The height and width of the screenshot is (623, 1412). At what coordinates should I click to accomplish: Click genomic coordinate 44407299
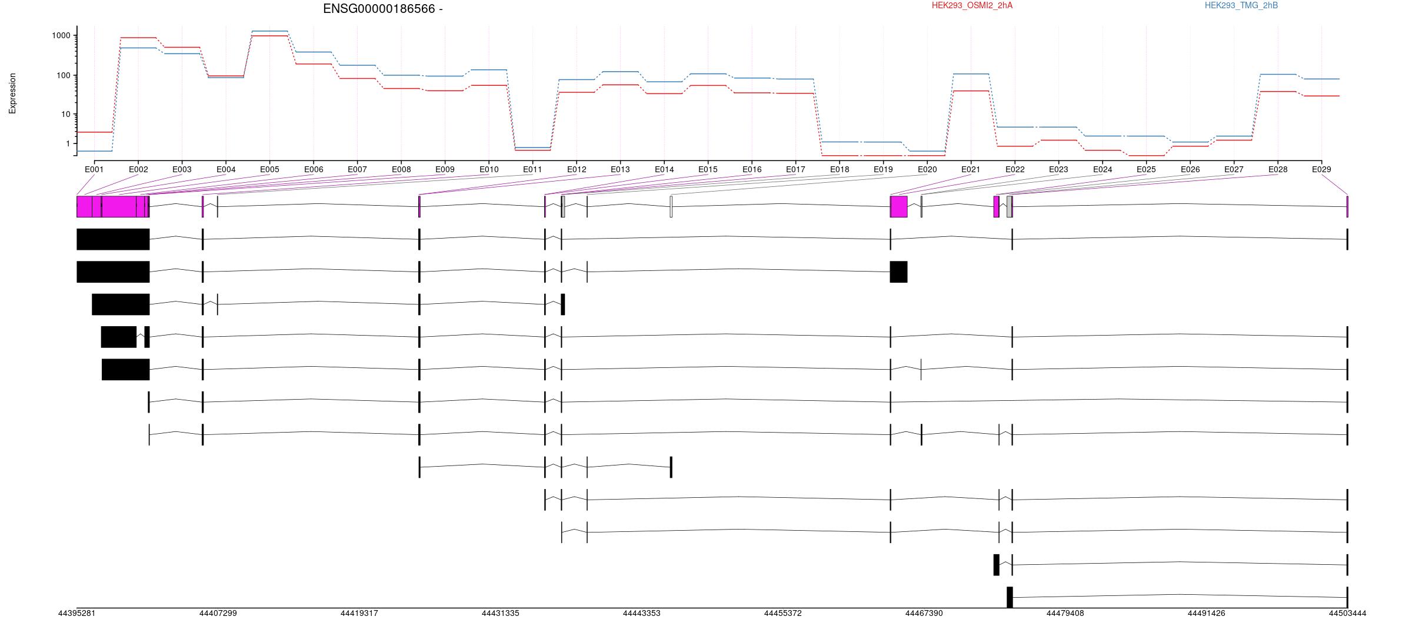pyautogui.click(x=218, y=614)
